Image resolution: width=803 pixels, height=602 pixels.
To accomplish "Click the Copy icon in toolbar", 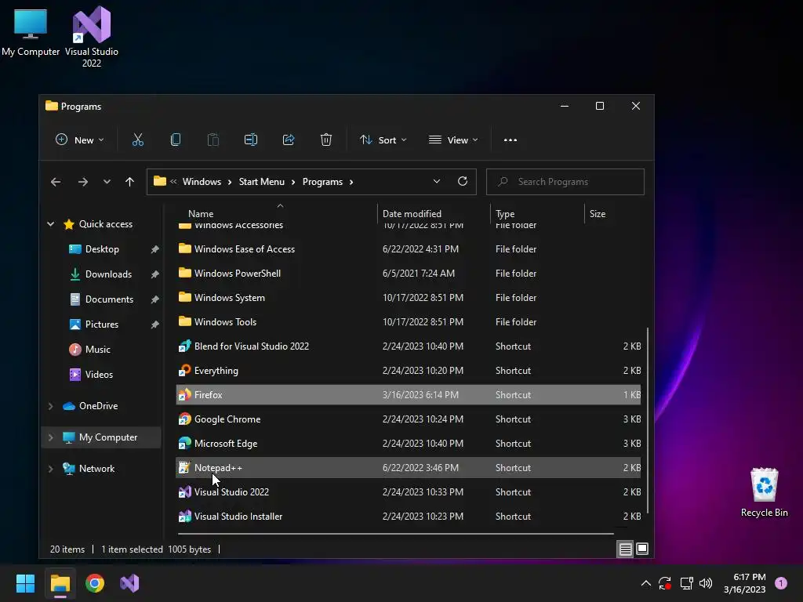I will (175, 140).
